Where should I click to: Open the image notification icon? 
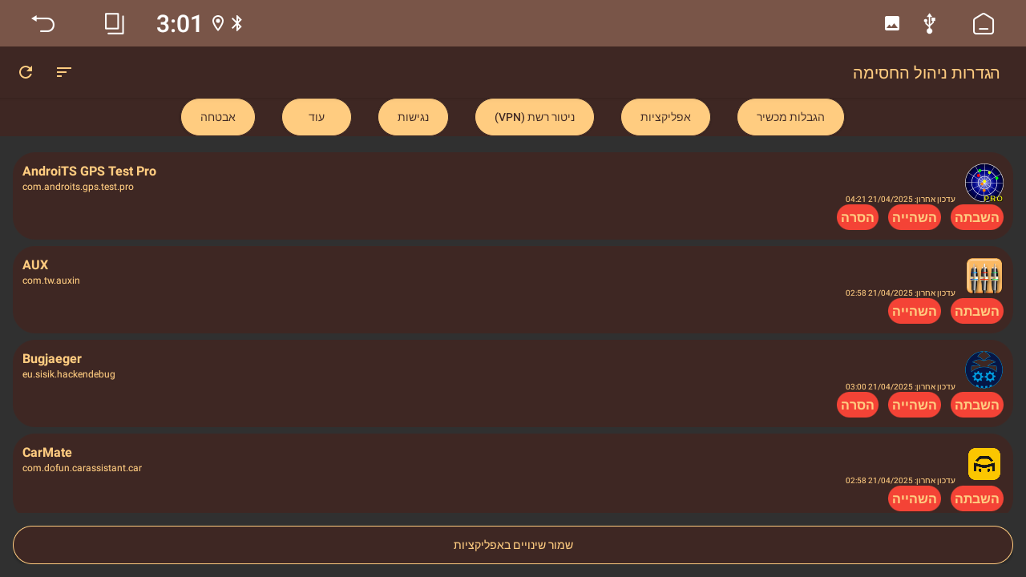pyautogui.click(x=892, y=23)
